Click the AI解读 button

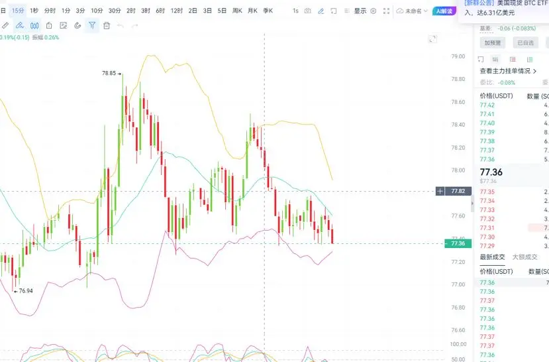(444, 11)
